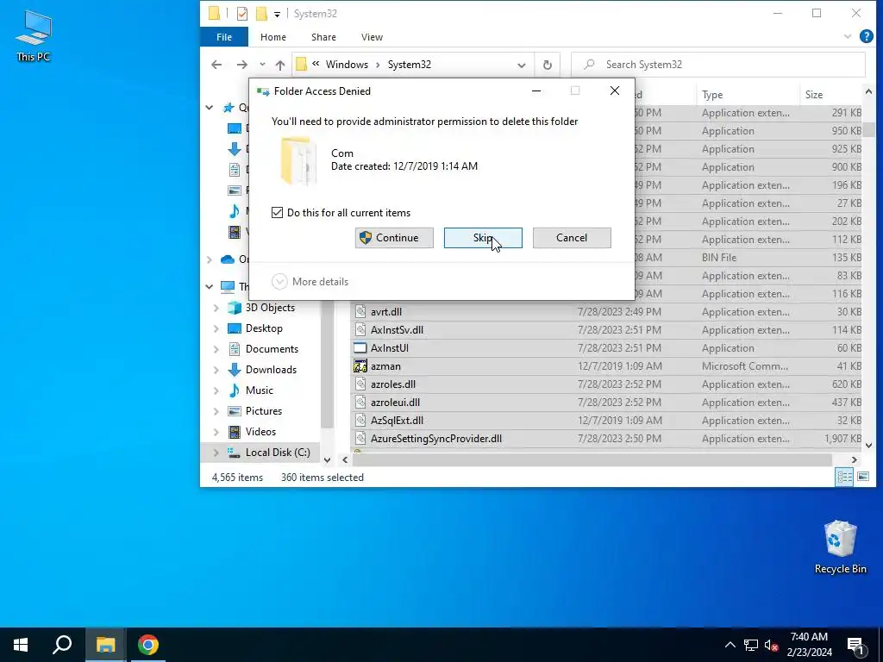883x662 pixels.
Task: Open notification center icon
Action: pyautogui.click(x=855, y=645)
